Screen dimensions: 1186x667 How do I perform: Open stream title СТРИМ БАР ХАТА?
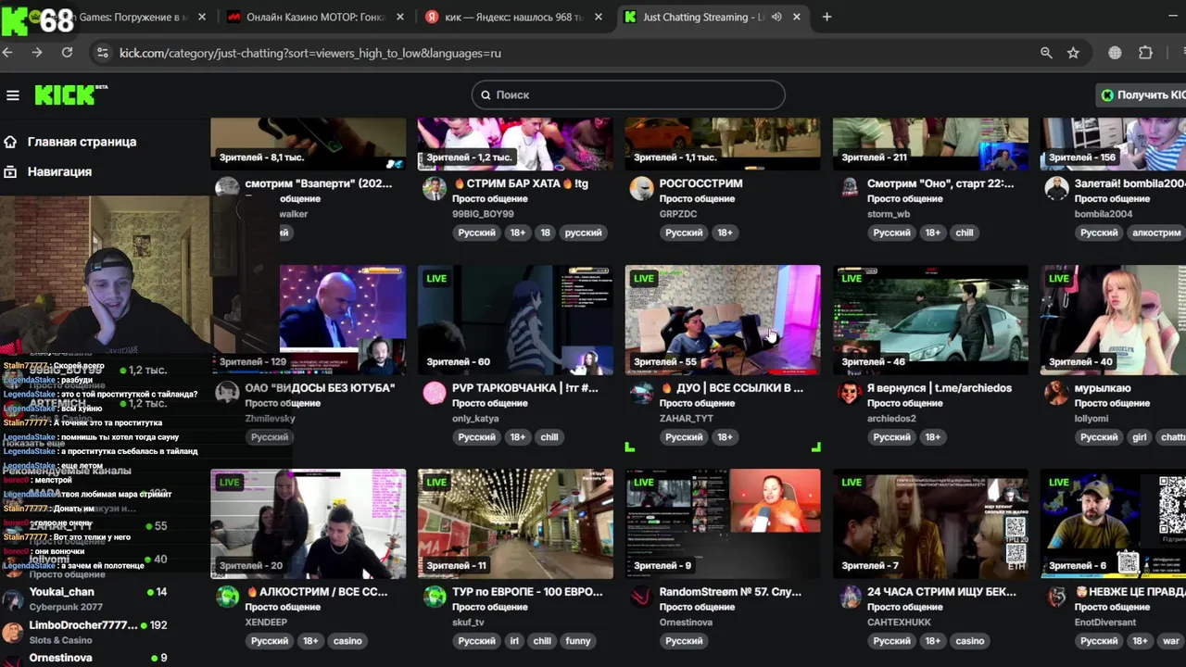click(520, 183)
